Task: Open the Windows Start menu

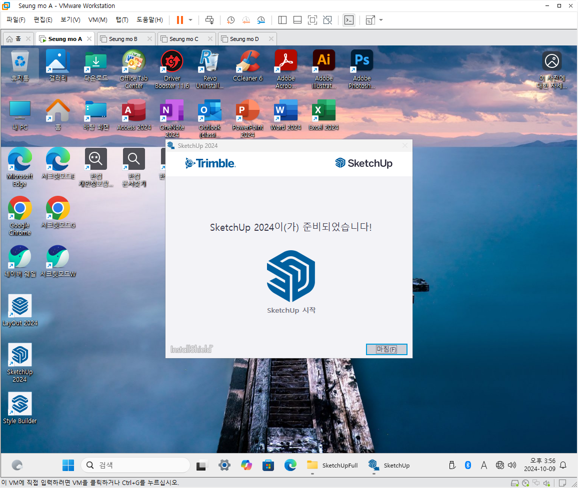Action: point(68,465)
